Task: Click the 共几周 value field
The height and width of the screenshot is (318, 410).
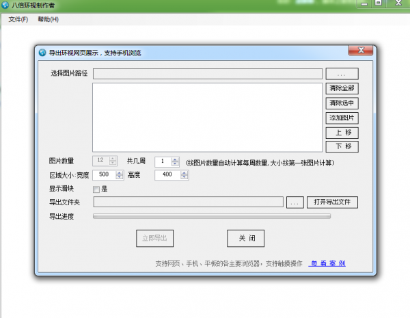Action: tap(163, 161)
